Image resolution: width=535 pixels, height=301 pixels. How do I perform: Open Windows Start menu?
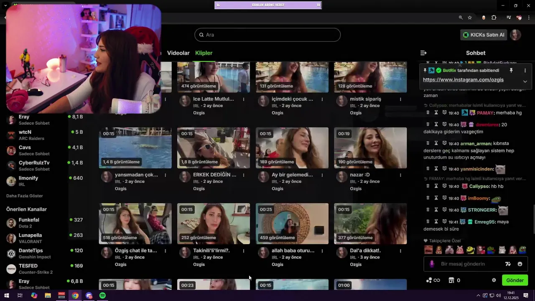(6, 296)
